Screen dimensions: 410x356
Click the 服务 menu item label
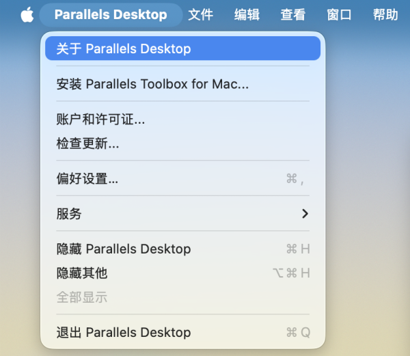point(69,214)
